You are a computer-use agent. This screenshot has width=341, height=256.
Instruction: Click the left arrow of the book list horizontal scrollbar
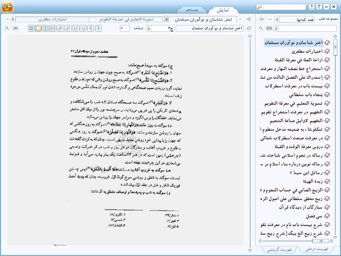point(260,241)
